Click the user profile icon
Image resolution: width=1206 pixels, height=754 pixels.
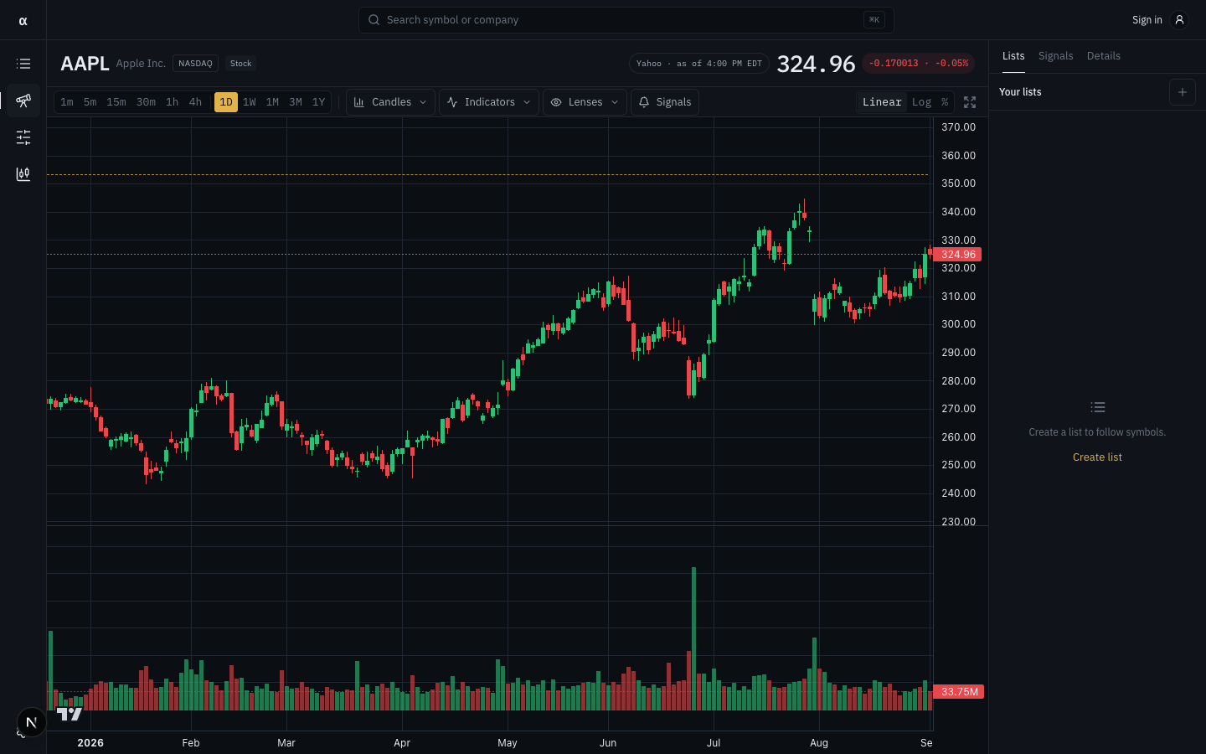pyautogui.click(x=1179, y=20)
